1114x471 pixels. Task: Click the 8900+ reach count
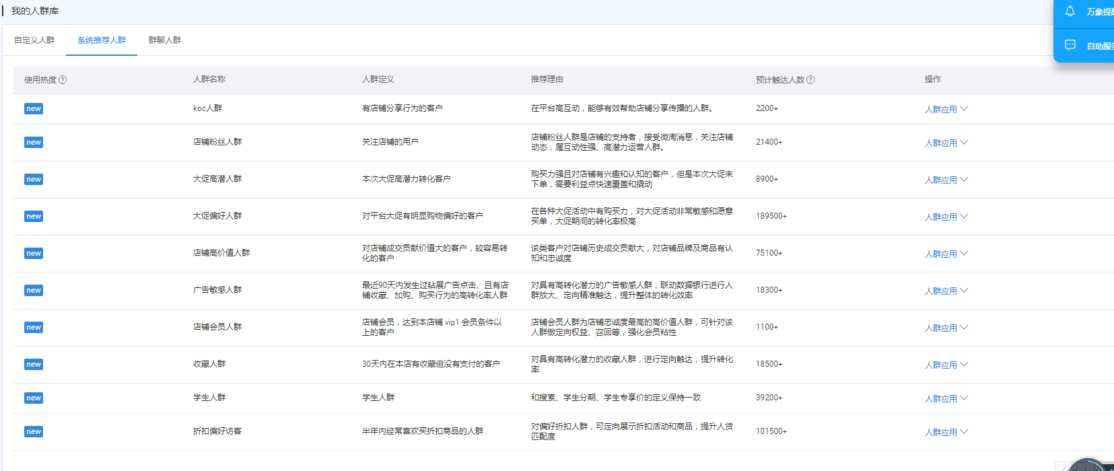767,179
